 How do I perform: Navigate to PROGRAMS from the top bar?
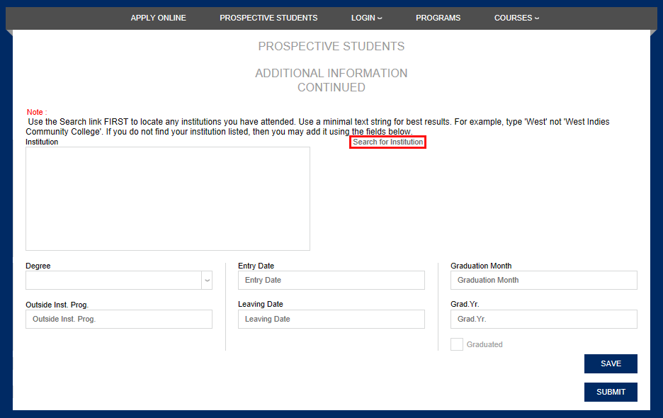click(x=438, y=18)
